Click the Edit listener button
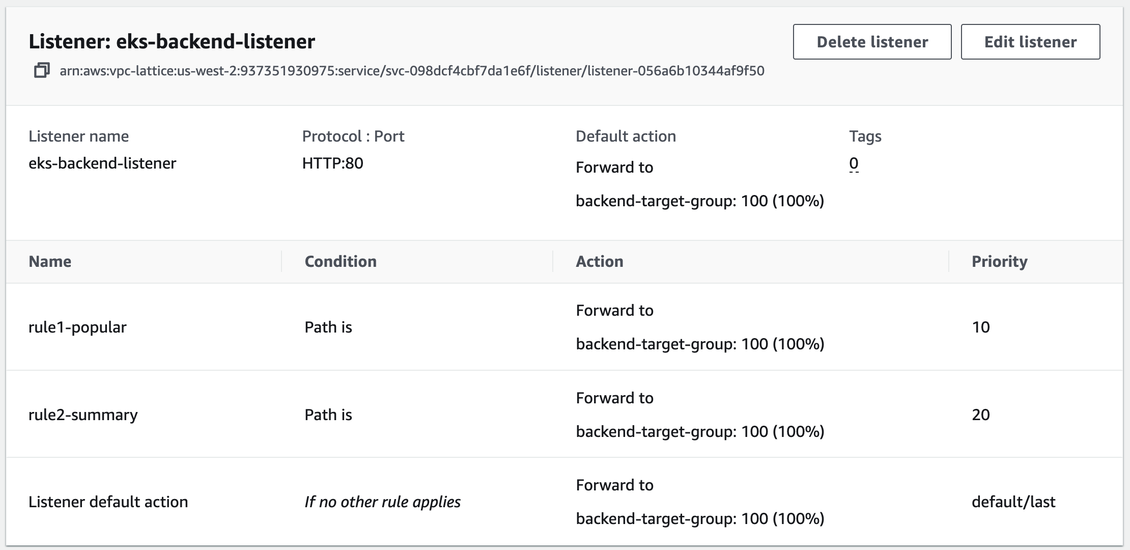Viewport: 1130px width, 550px height. pyautogui.click(x=1030, y=42)
